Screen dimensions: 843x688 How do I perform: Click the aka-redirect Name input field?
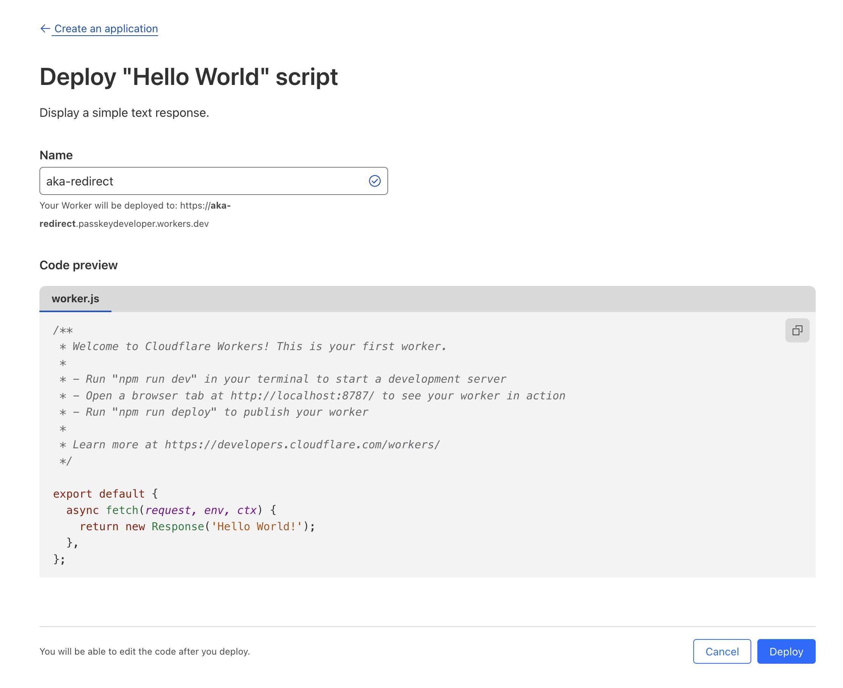(214, 181)
